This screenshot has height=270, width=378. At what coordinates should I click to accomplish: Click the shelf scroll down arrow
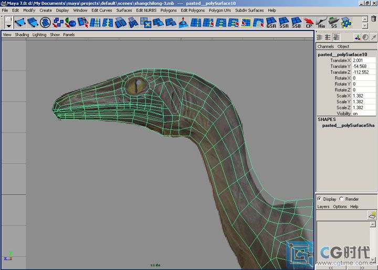point(365,25)
